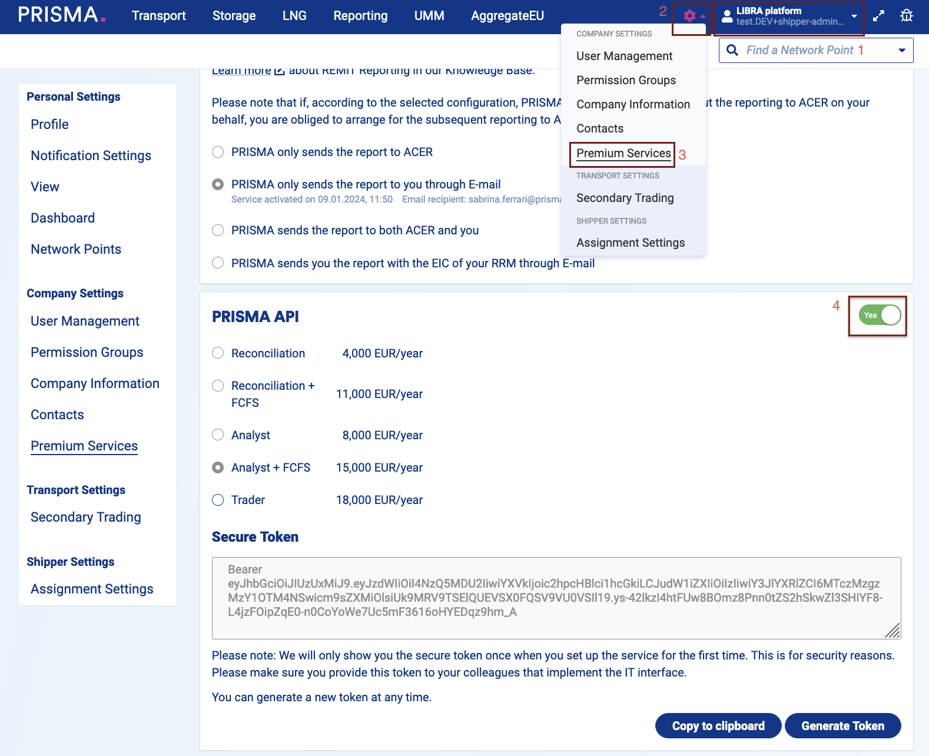Viewport: 929px width, 756px height.
Task: Choose the Reconciliation 4,000 EUR/year plan
Action: pyautogui.click(x=218, y=353)
